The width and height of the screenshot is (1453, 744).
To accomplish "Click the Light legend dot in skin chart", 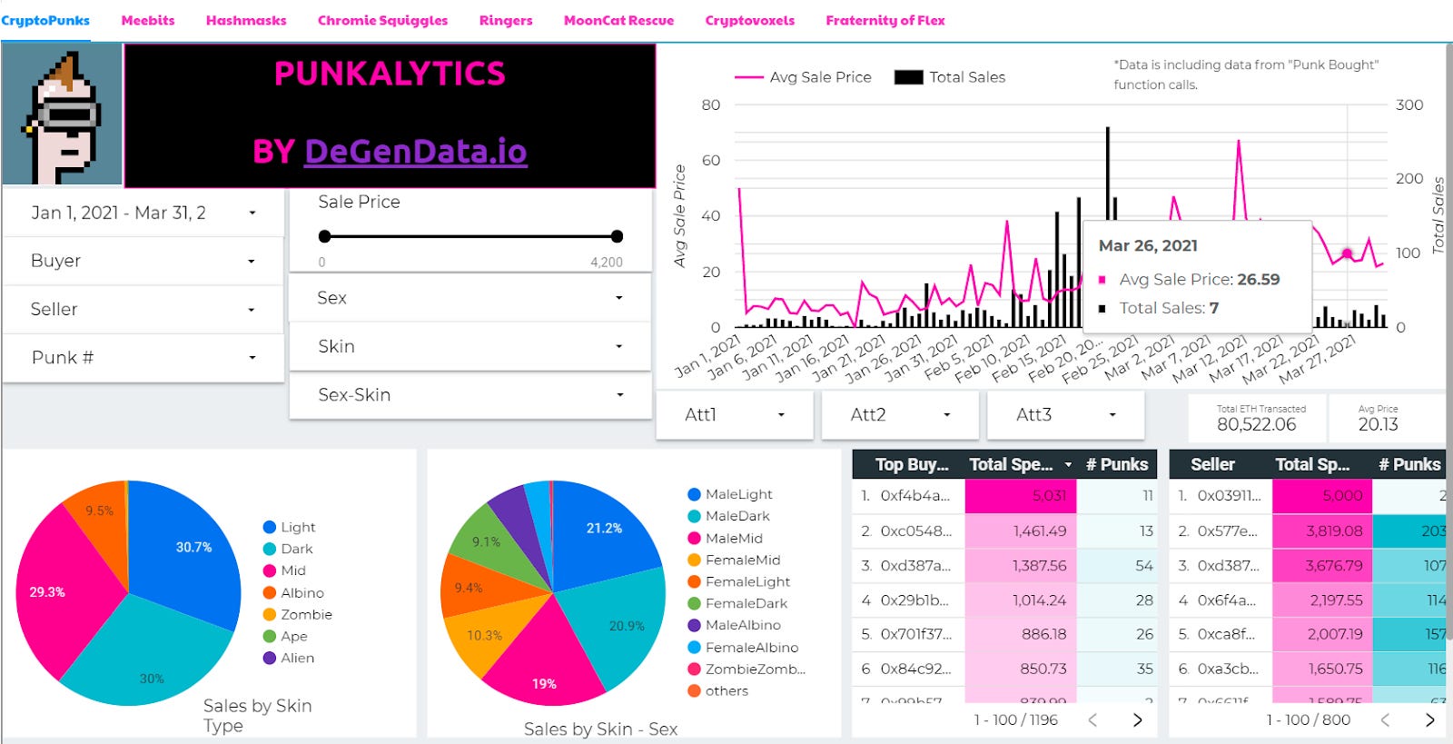I will pos(270,527).
